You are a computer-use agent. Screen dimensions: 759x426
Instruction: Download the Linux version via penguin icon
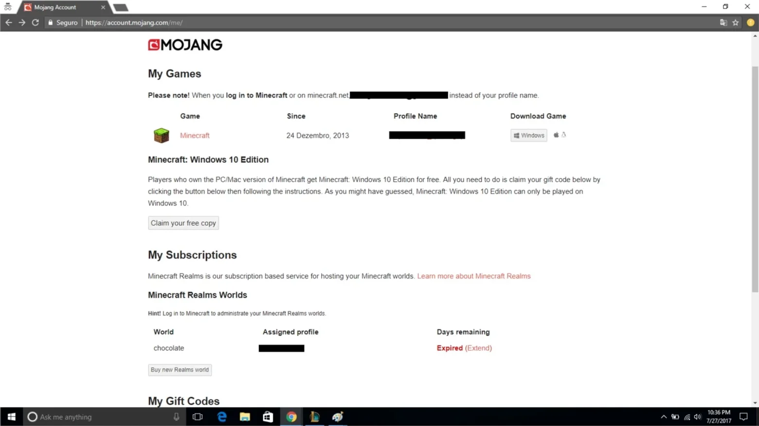564,135
